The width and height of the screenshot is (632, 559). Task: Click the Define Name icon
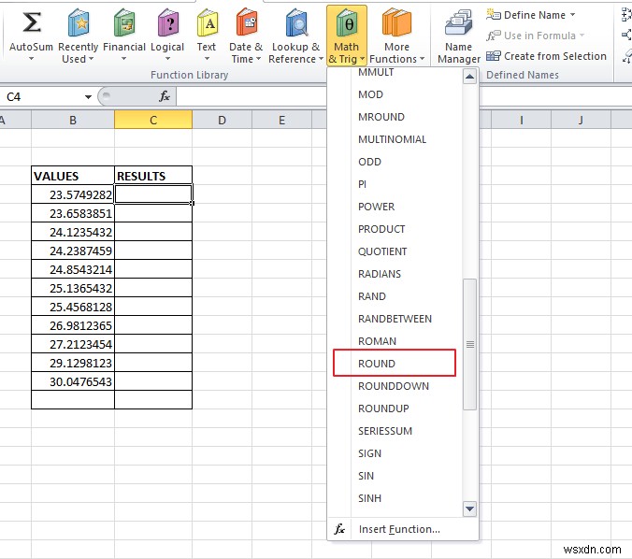(494, 15)
